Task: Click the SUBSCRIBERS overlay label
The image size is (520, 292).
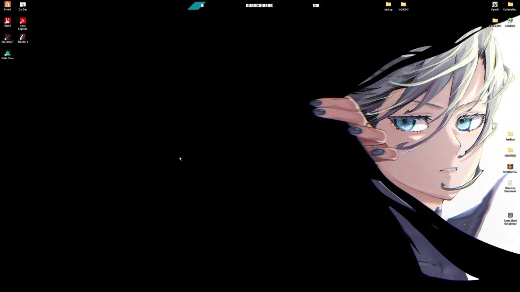Action: coord(259,6)
